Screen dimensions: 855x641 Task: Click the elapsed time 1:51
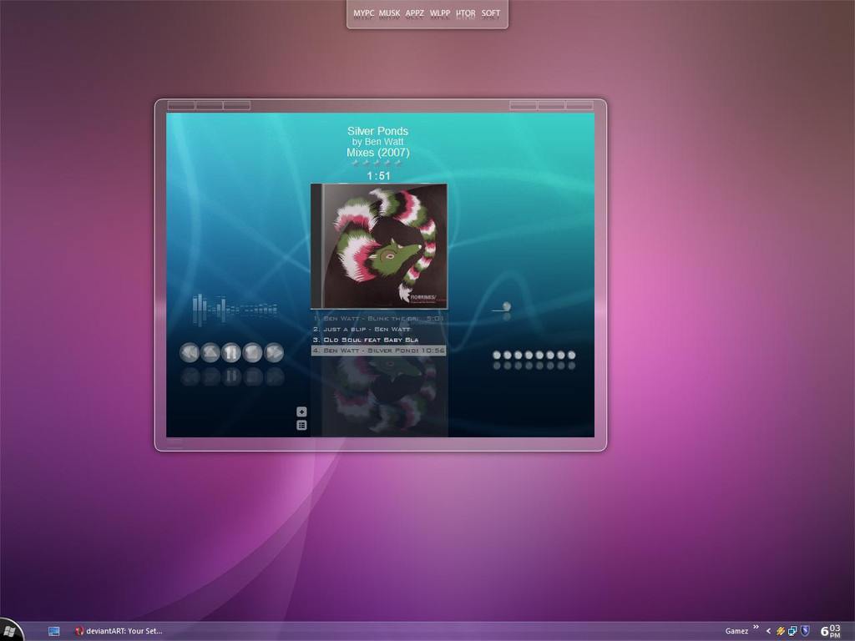(x=378, y=175)
